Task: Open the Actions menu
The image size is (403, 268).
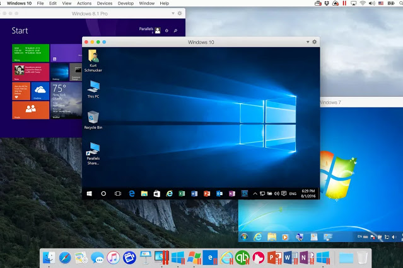Action: (x=84, y=3)
